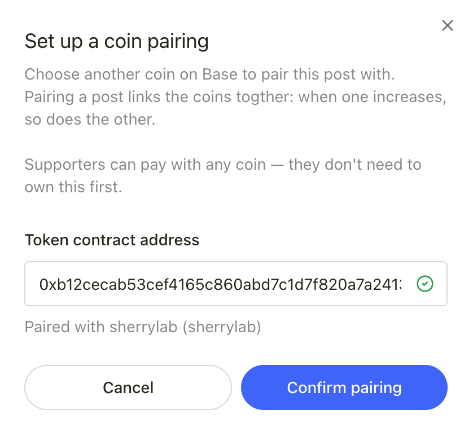The height and width of the screenshot is (432, 473).
Task: Select the "Token contract address" label
Action: [x=112, y=240]
